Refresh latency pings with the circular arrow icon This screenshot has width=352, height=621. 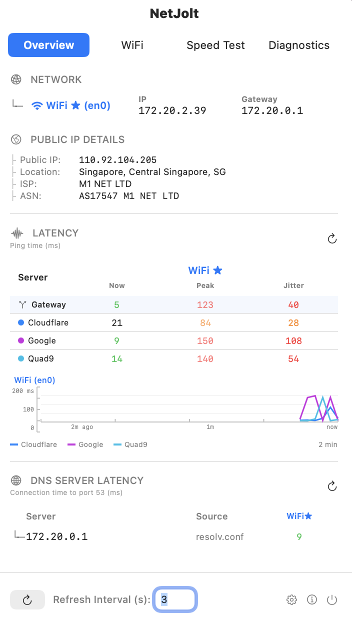tap(332, 238)
